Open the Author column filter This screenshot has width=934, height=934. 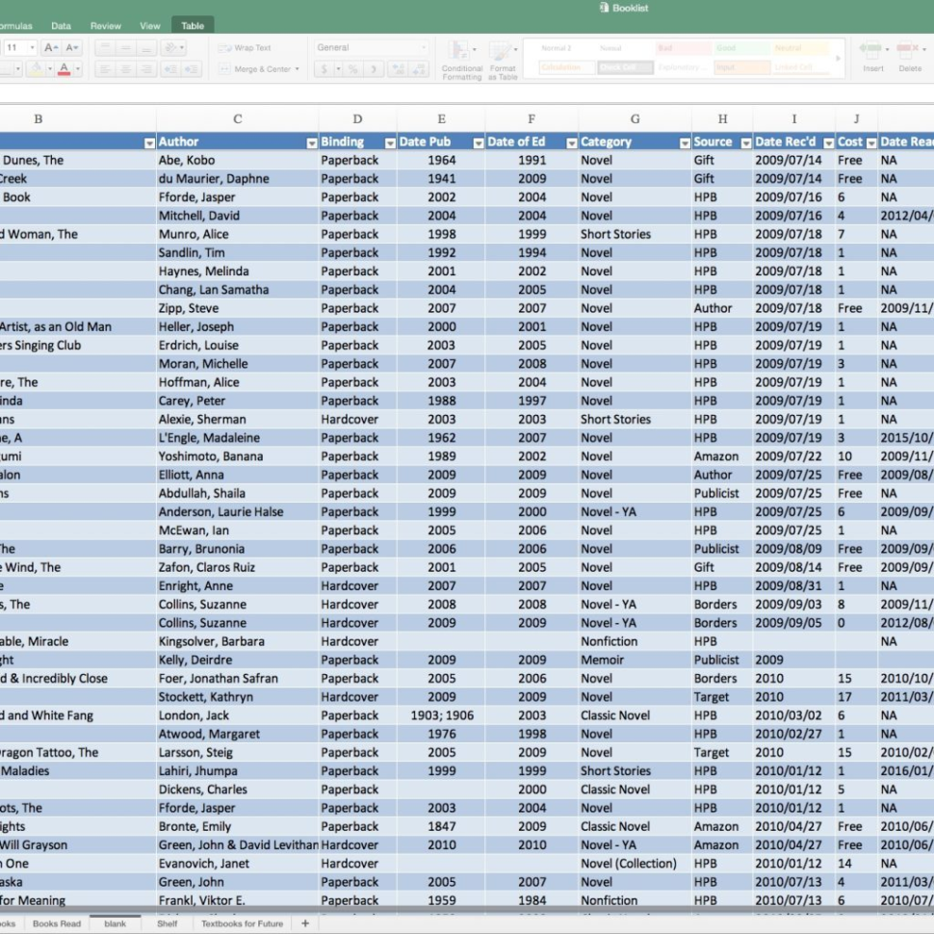[x=312, y=142]
